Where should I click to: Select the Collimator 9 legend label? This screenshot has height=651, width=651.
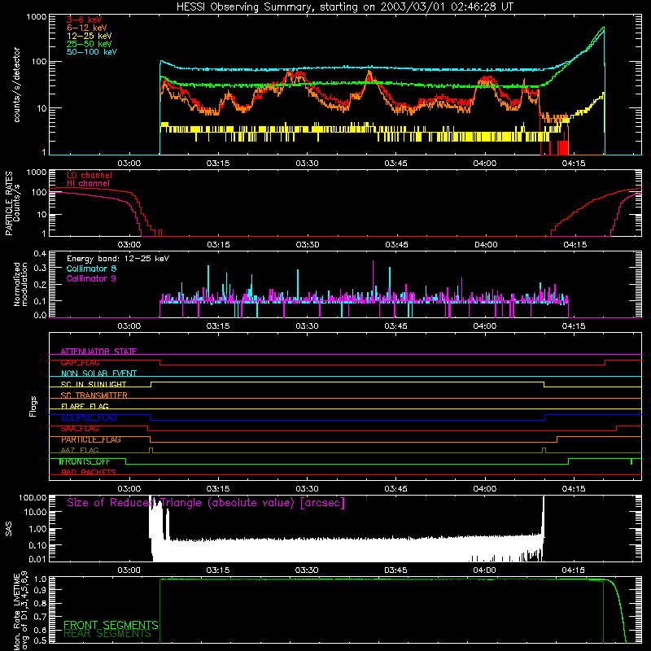pyautogui.click(x=91, y=278)
